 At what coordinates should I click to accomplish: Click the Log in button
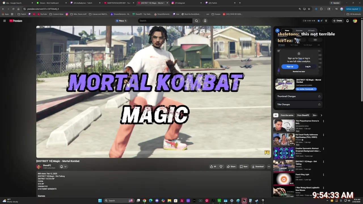(x=308, y=67)
